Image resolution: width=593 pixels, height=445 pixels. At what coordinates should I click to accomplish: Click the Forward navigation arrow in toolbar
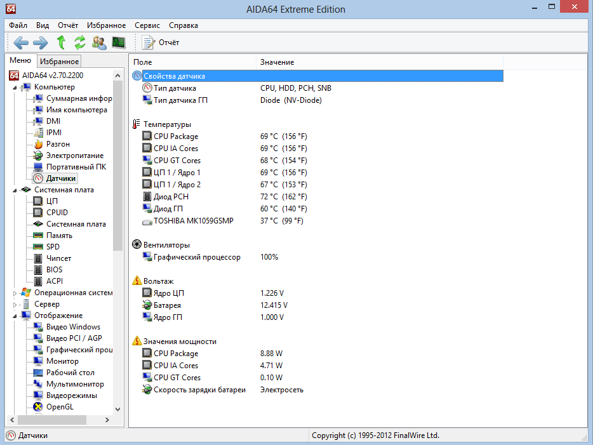[x=41, y=43]
